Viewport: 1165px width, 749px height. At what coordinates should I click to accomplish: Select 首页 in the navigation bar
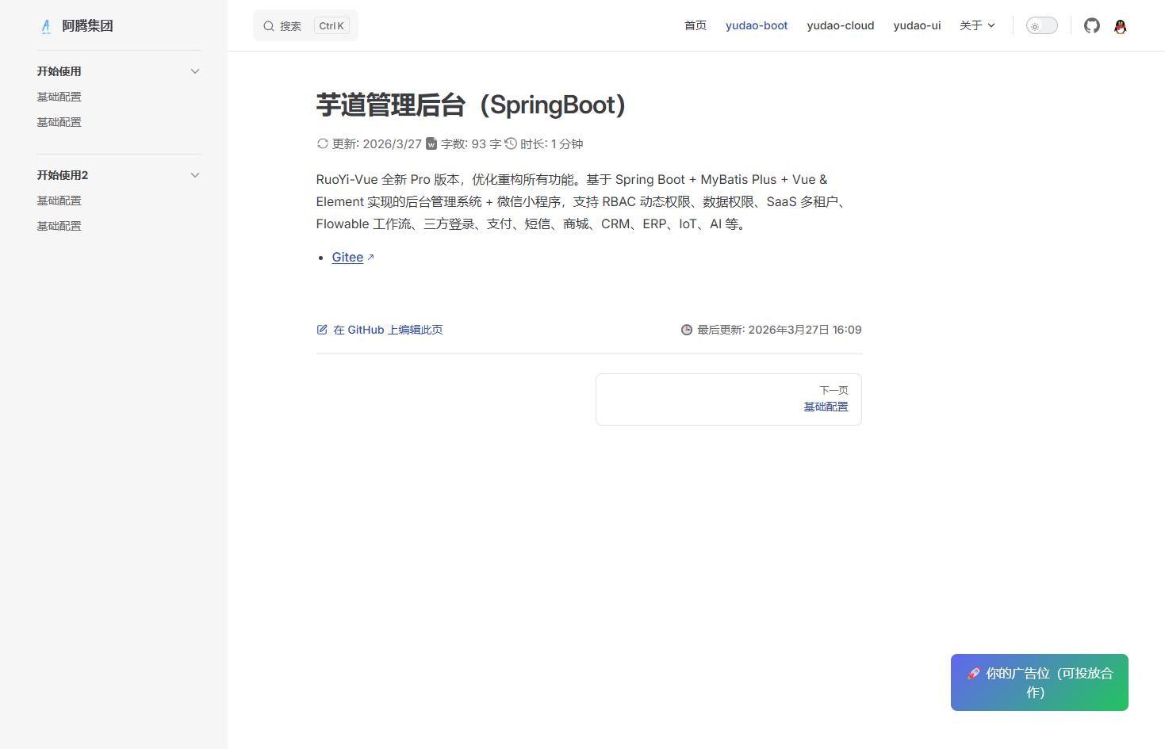pyautogui.click(x=695, y=25)
